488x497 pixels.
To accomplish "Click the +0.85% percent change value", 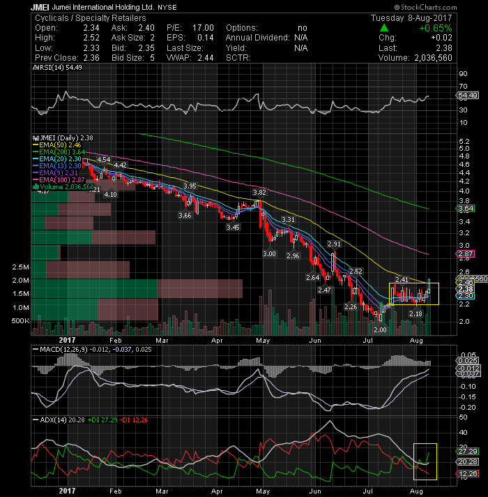I will [436, 28].
